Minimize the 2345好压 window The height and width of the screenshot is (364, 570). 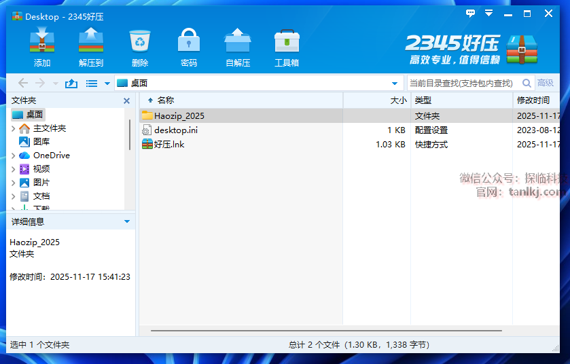508,15
